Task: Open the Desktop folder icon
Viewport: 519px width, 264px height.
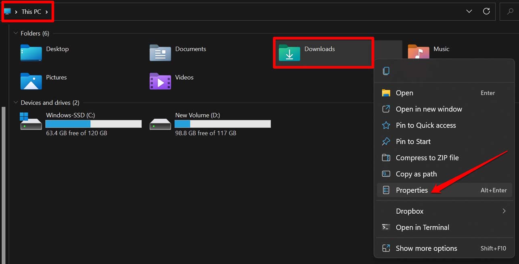Action: pyautogui.click(x=31, y=53)
